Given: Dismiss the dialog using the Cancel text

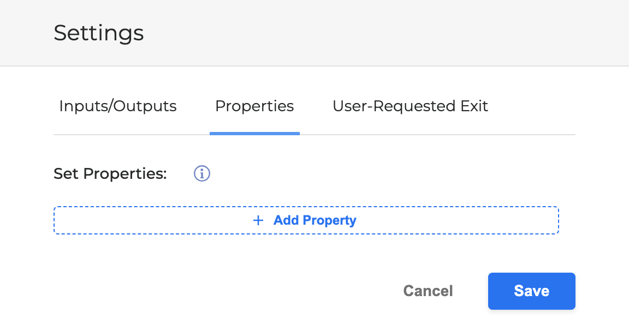Looking at the screenshot, I should coord(428,291).
